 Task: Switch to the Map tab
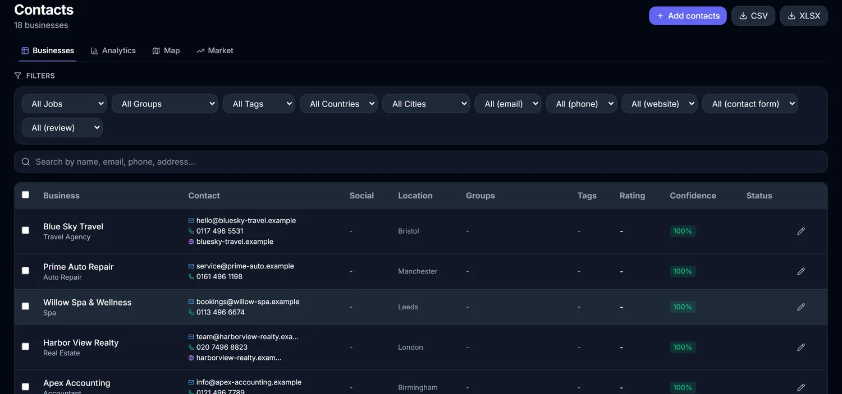point(166,50)
